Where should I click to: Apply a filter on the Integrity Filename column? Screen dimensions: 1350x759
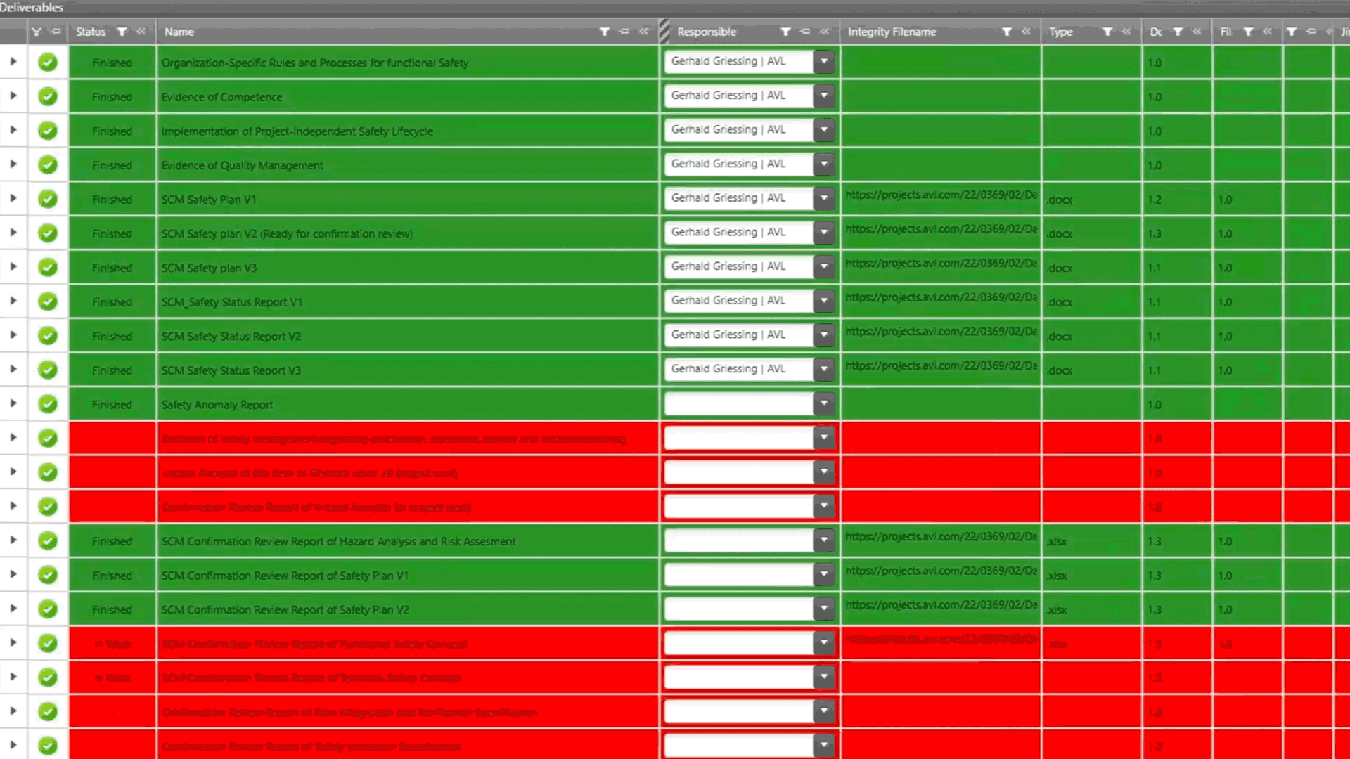coord(1007,32)
